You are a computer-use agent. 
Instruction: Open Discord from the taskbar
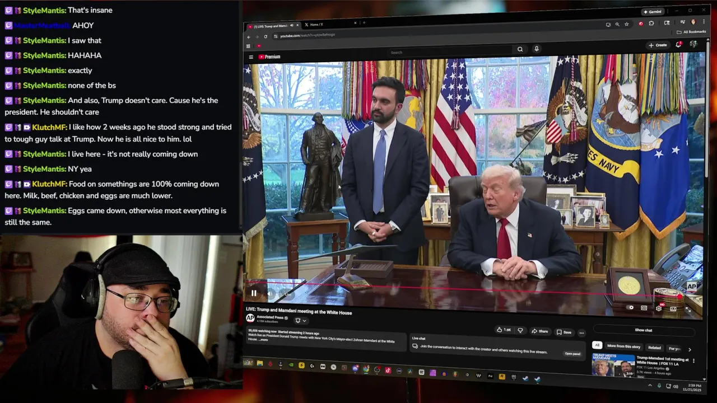pyautogui.click(x=355, y=368)
